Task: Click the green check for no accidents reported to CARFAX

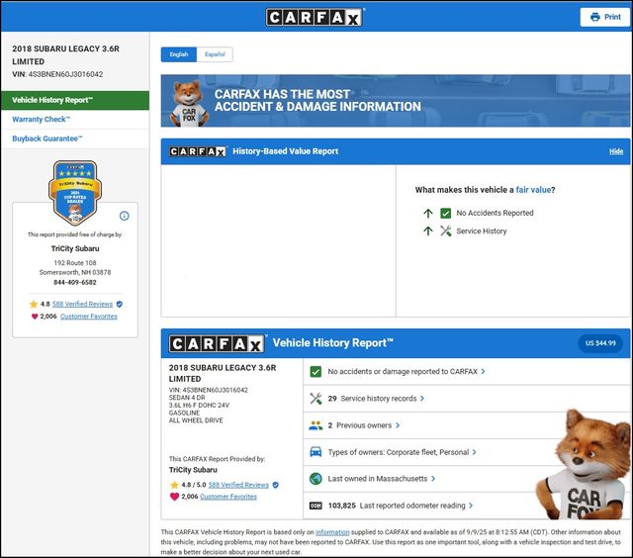Action: click(x=316, y=371)
